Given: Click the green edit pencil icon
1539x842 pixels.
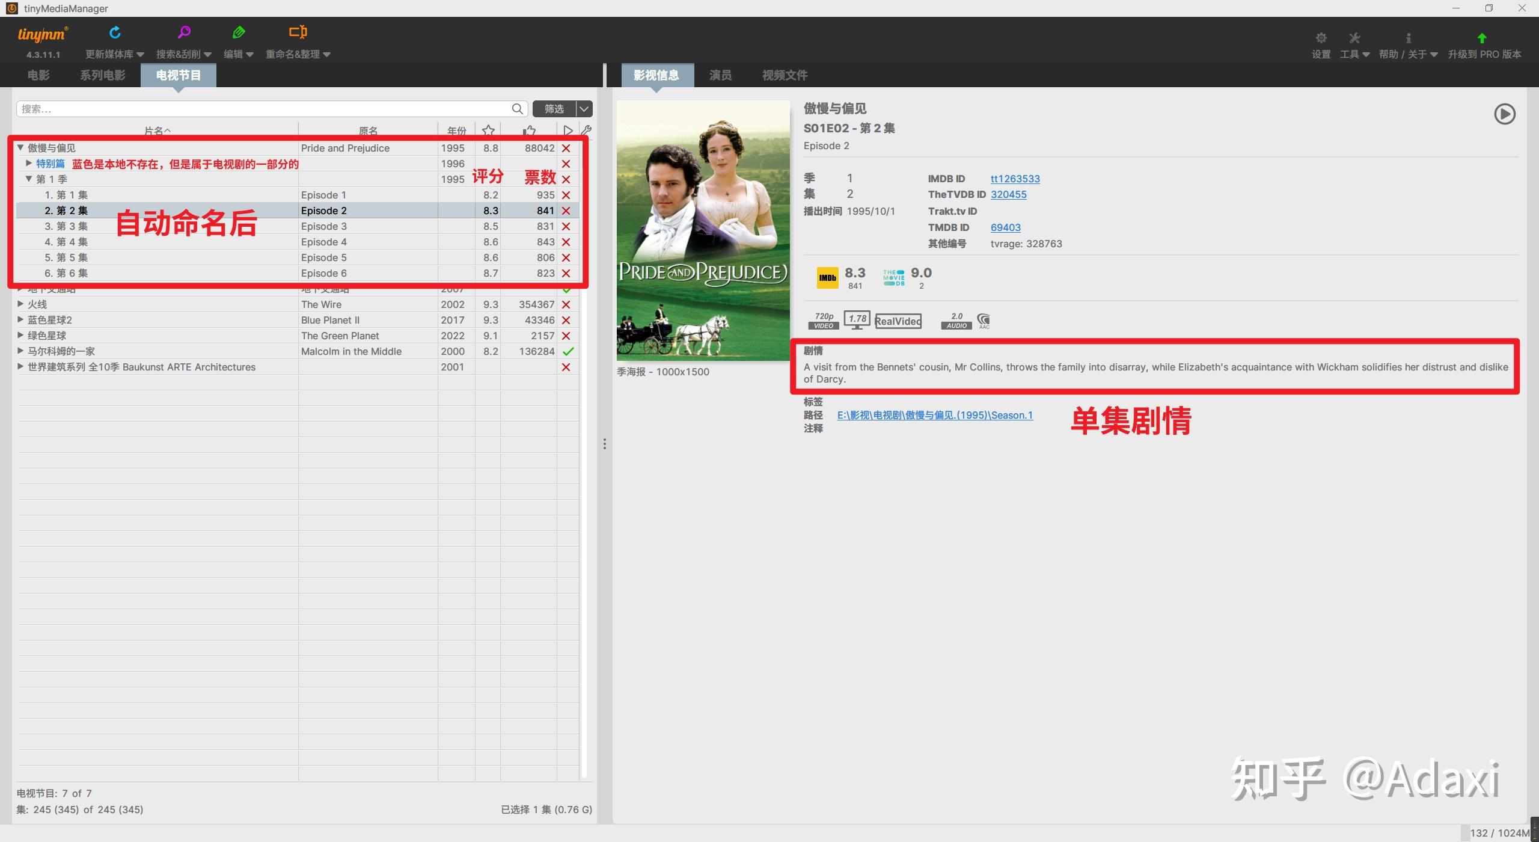Looking at the screenshot, I should [x=239, y=32].
